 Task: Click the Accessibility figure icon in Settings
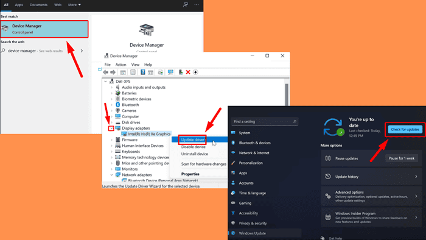(233, 213)
